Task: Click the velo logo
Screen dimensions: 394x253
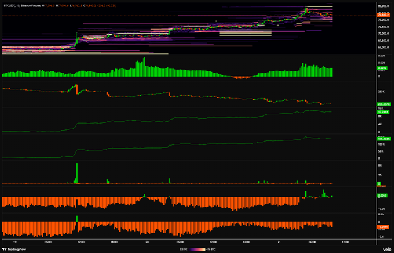Action: pyautogui.click(x=386, y=249)
